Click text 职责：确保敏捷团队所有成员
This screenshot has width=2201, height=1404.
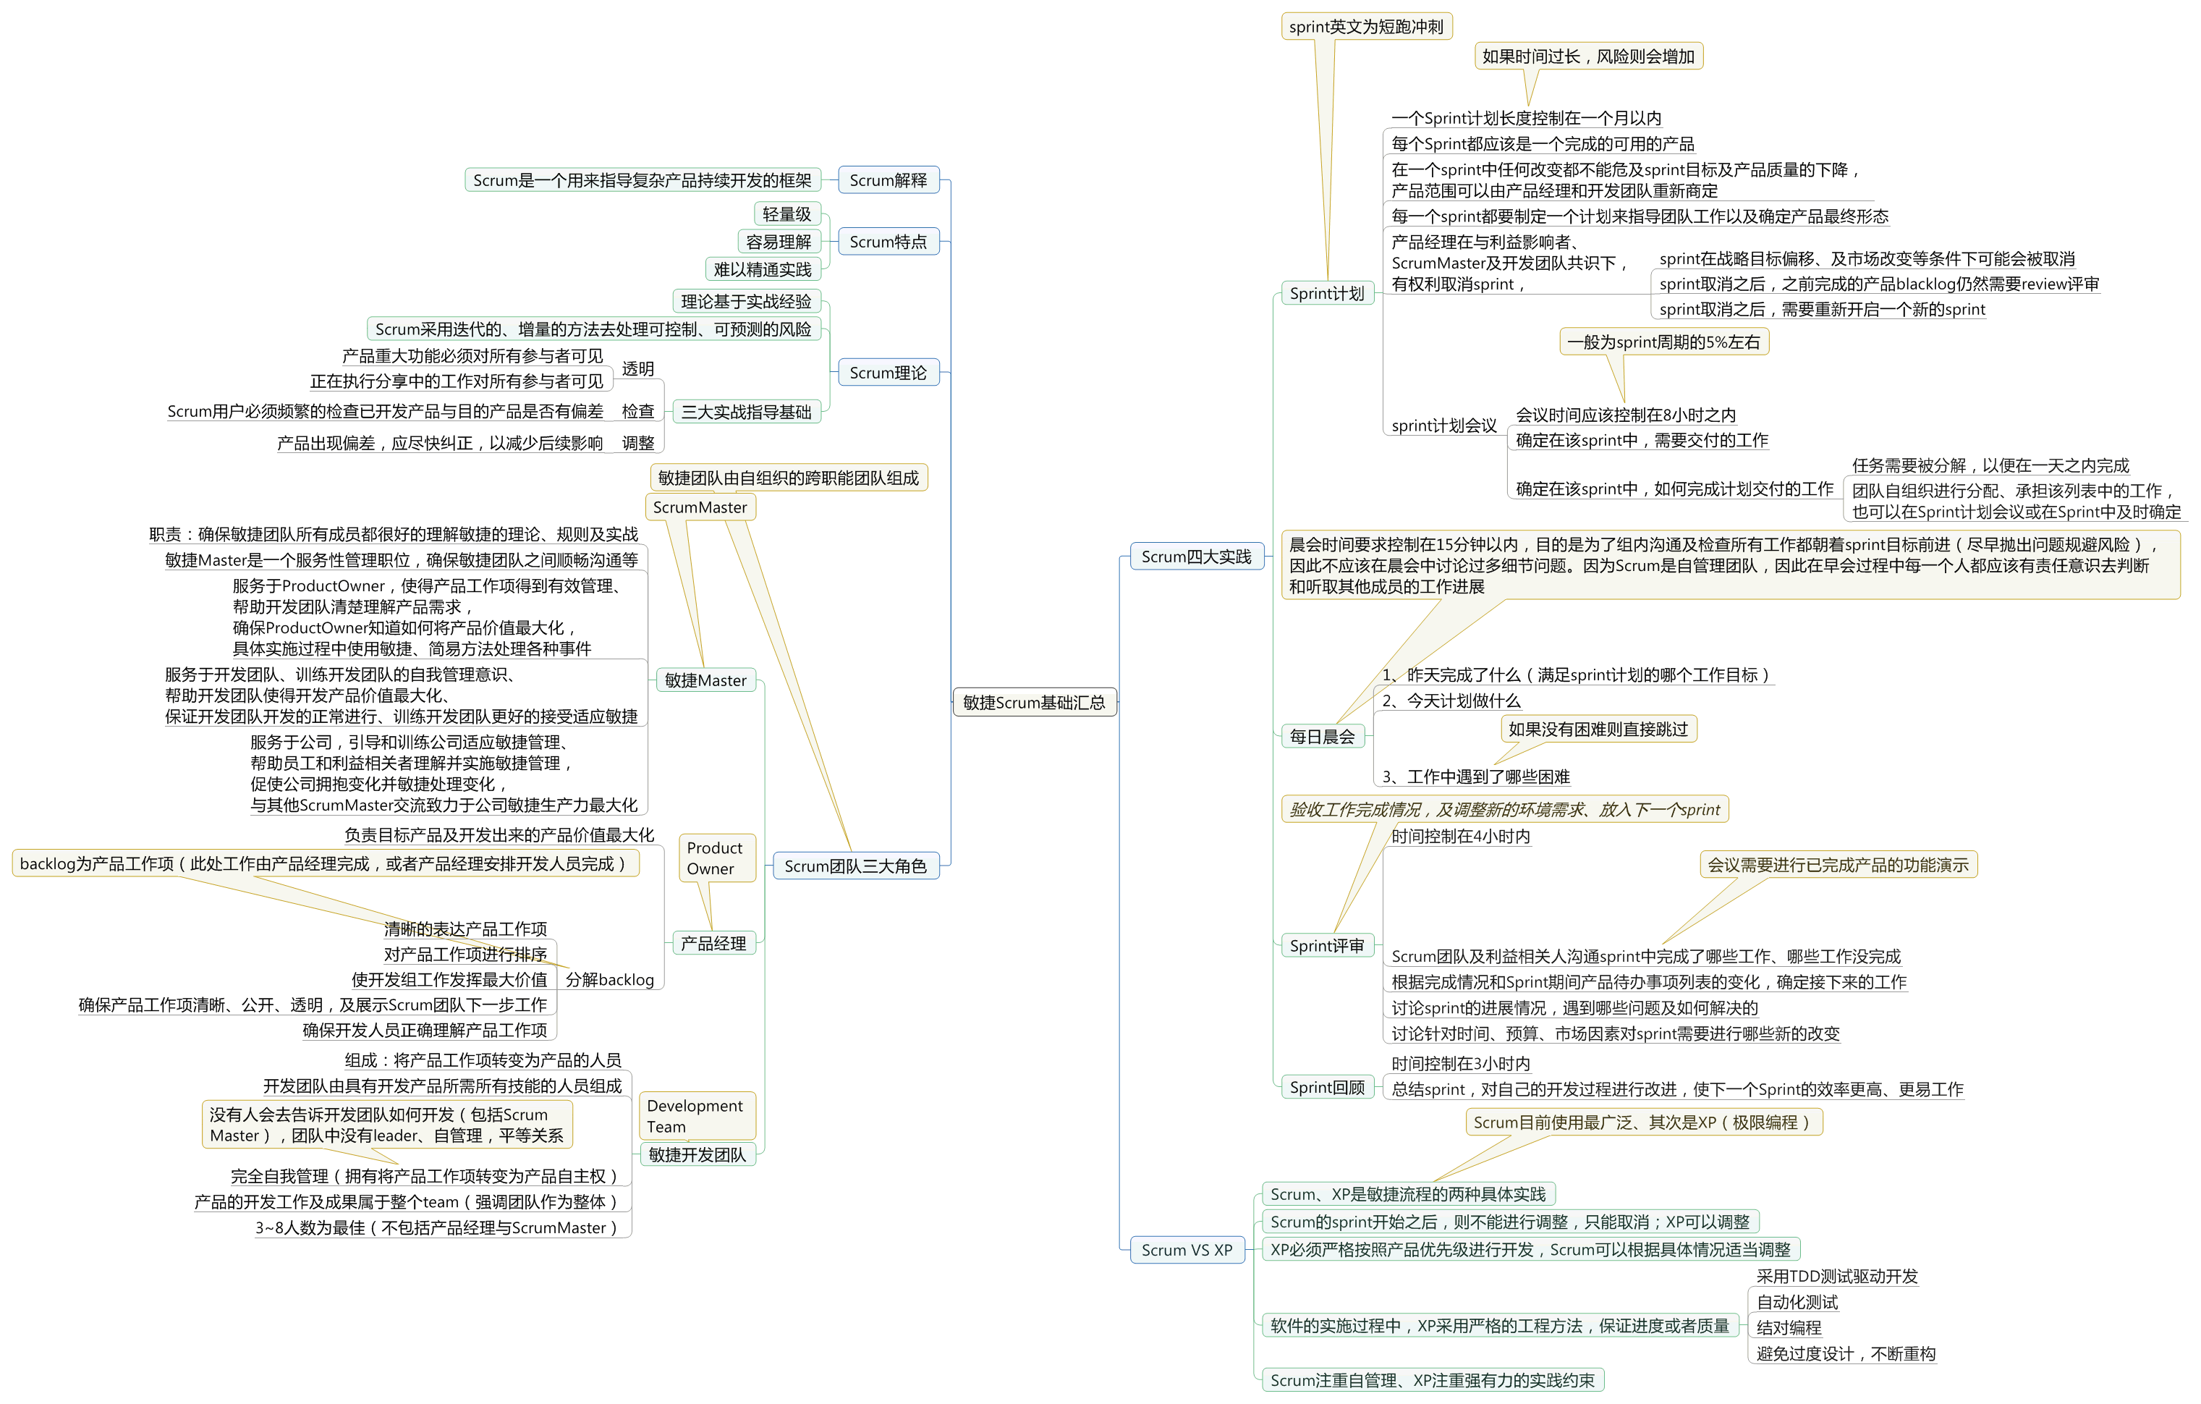pyautogui.click(x=394, y=534)
